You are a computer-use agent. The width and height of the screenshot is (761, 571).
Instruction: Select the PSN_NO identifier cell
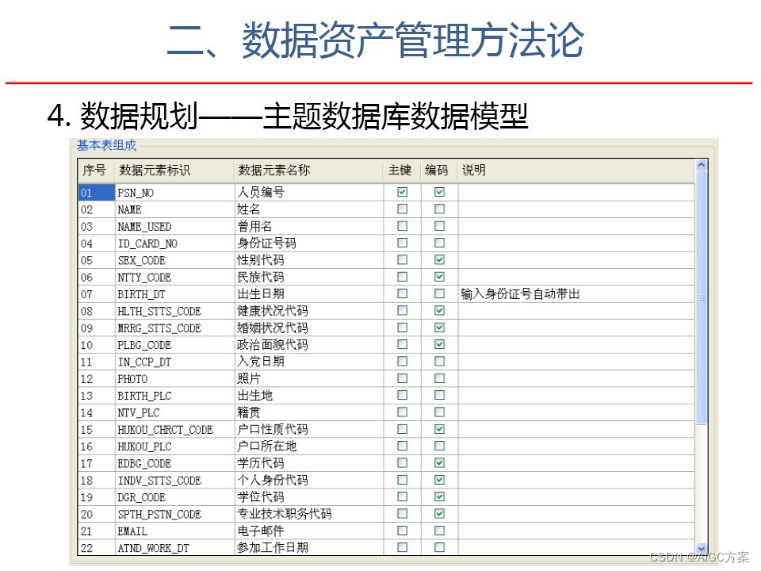click(x=174, y=192)
